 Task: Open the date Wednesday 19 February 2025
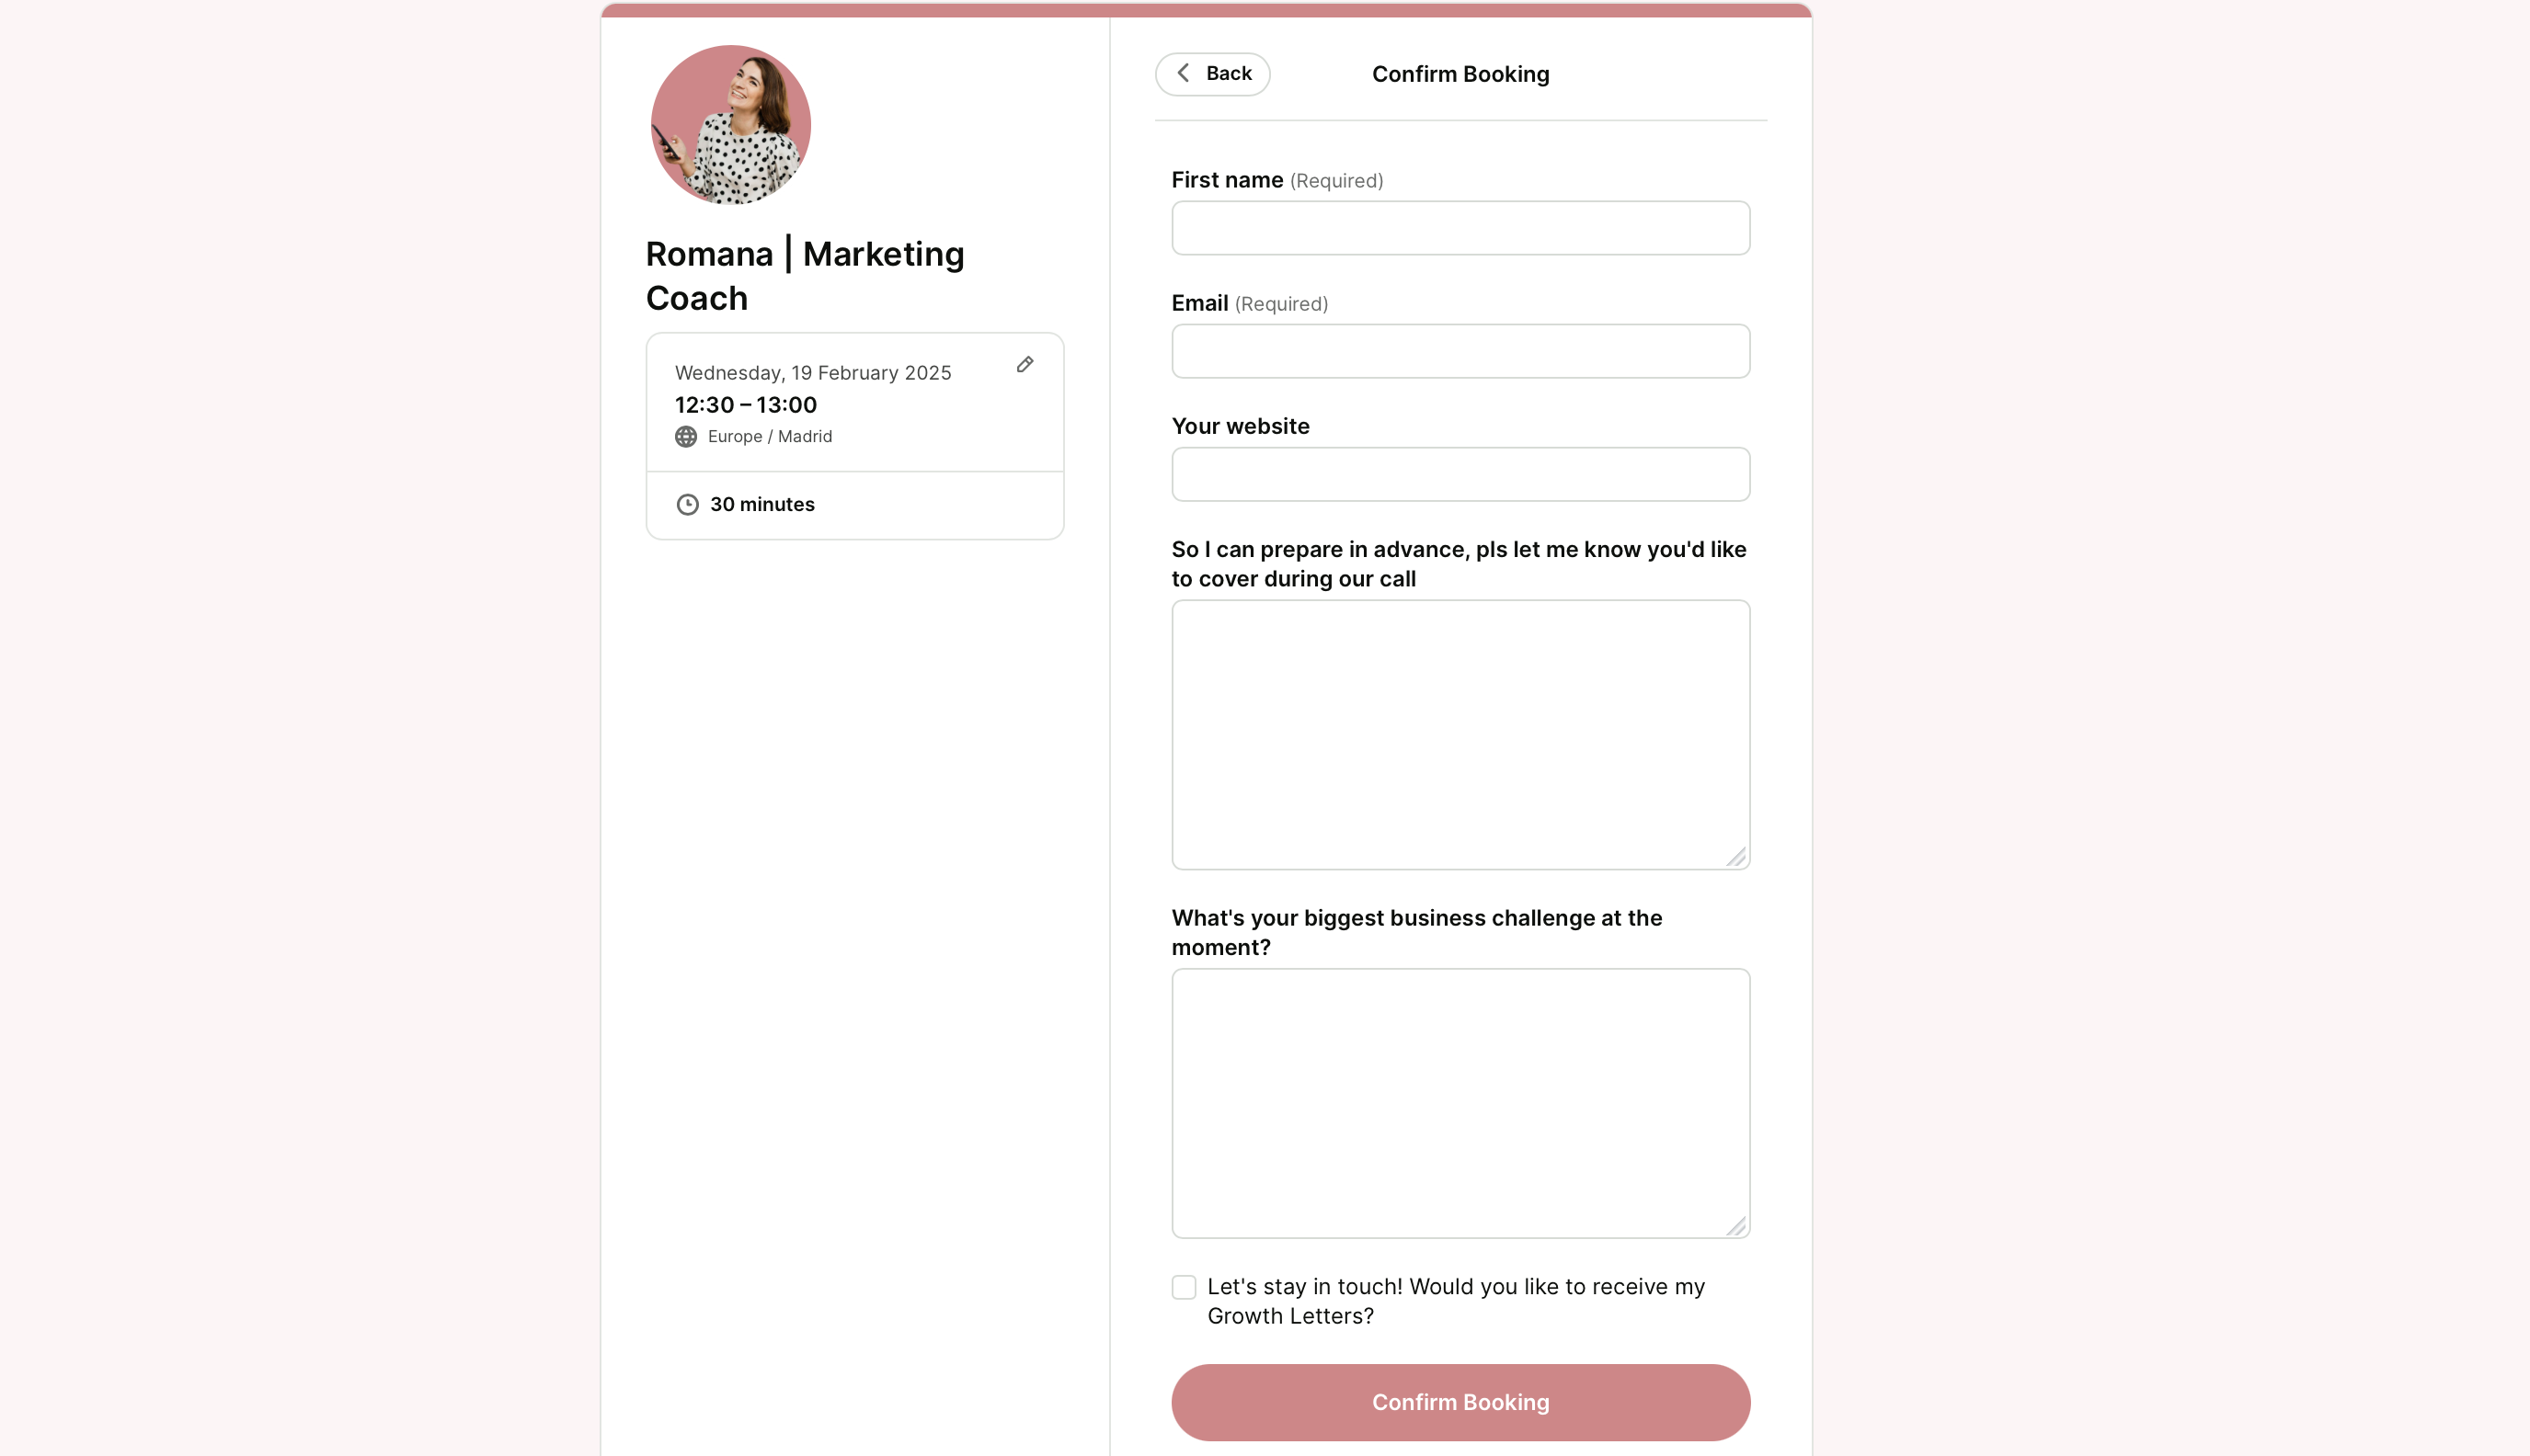click(813, 372)
